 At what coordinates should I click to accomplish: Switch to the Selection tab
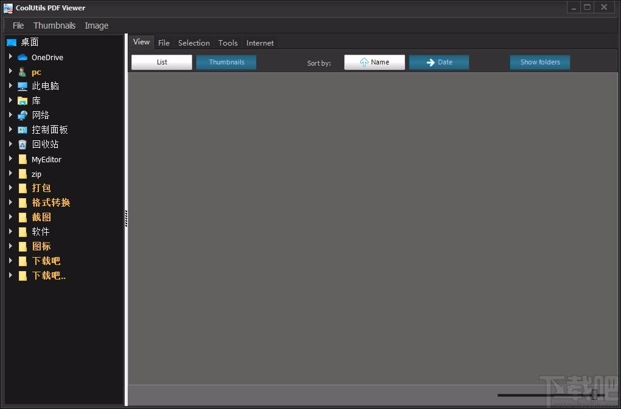[x=193, y=43]
